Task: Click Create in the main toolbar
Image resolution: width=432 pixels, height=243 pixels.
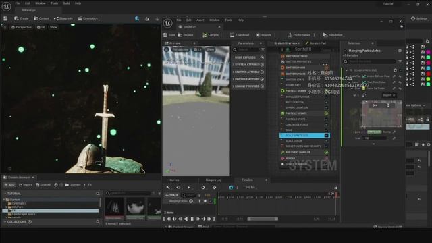Action: click(22, 18)
